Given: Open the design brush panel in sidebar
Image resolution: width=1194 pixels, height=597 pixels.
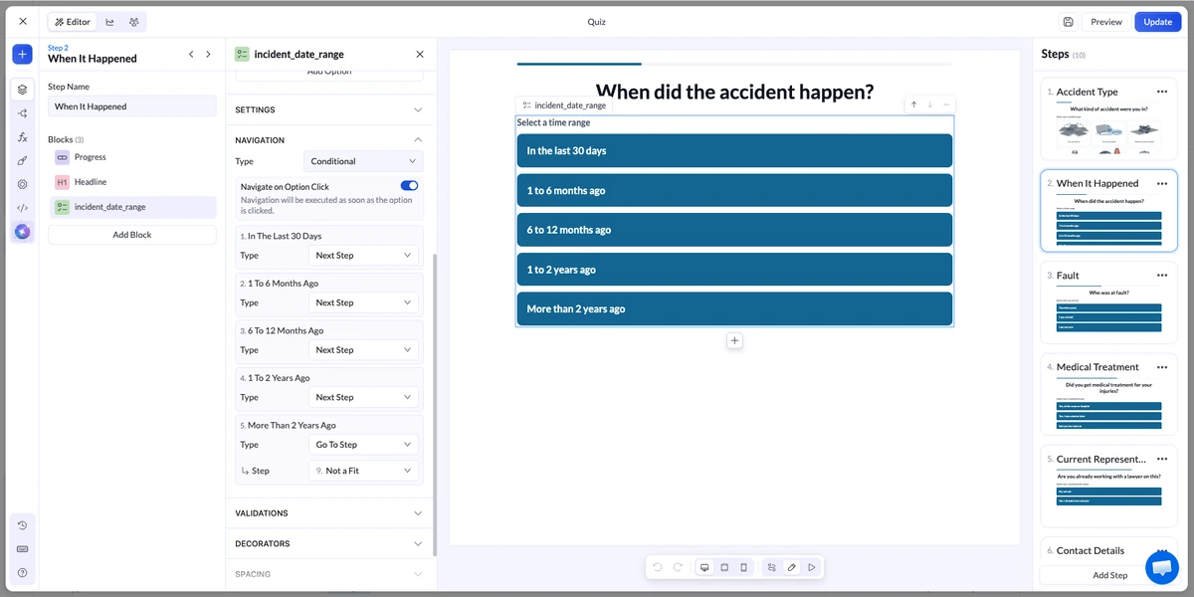Looking at the screenshot, I should click(22, 160).
